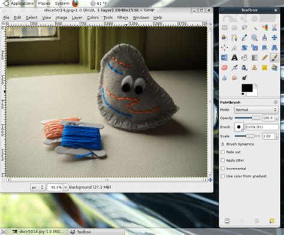Click the Circle (11) brush name field
Viewport: 284px width, 235px height.
point(261,127)
